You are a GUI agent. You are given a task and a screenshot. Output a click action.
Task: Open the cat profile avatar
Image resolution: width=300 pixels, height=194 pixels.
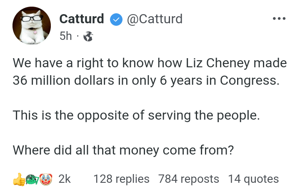[x=32, y=26]
